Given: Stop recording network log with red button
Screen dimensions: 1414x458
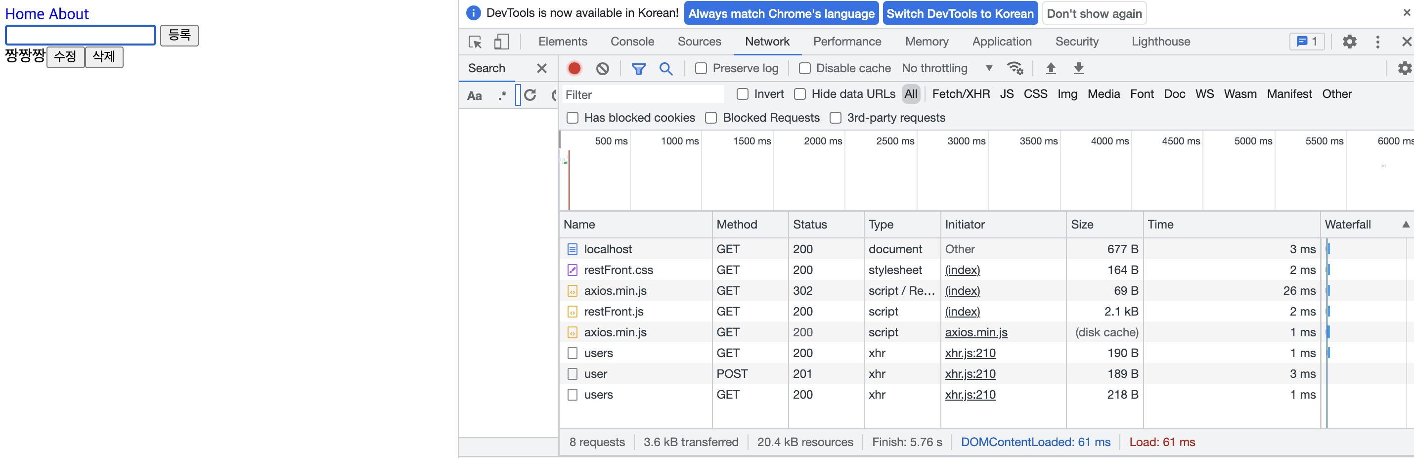Looking at the screenshot, I should click(574, 68).
